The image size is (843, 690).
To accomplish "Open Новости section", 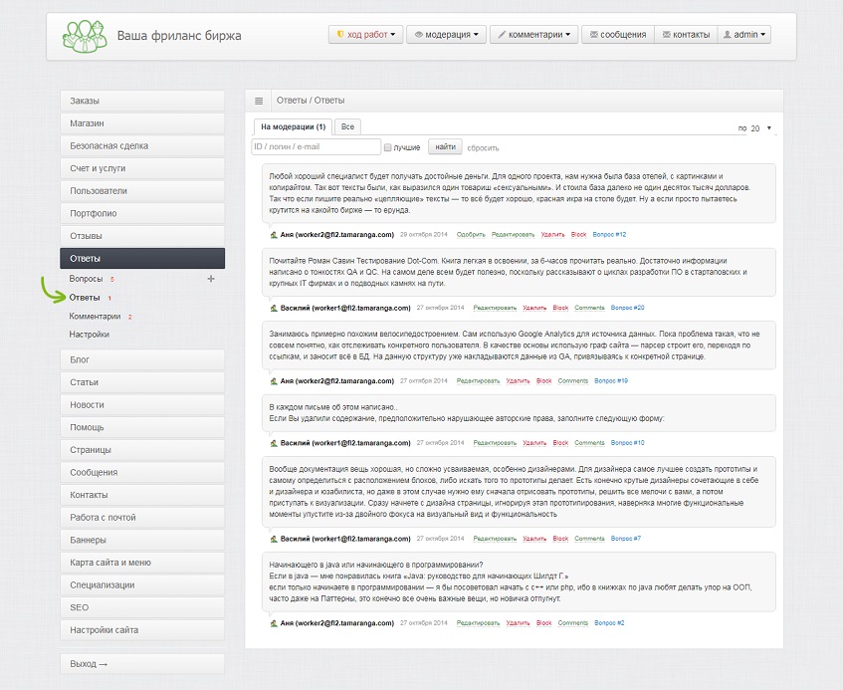I will click(142, 405).
